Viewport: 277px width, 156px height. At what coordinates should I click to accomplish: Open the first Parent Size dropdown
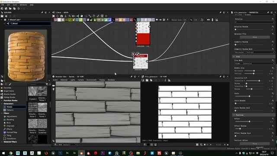pos(186,20)
